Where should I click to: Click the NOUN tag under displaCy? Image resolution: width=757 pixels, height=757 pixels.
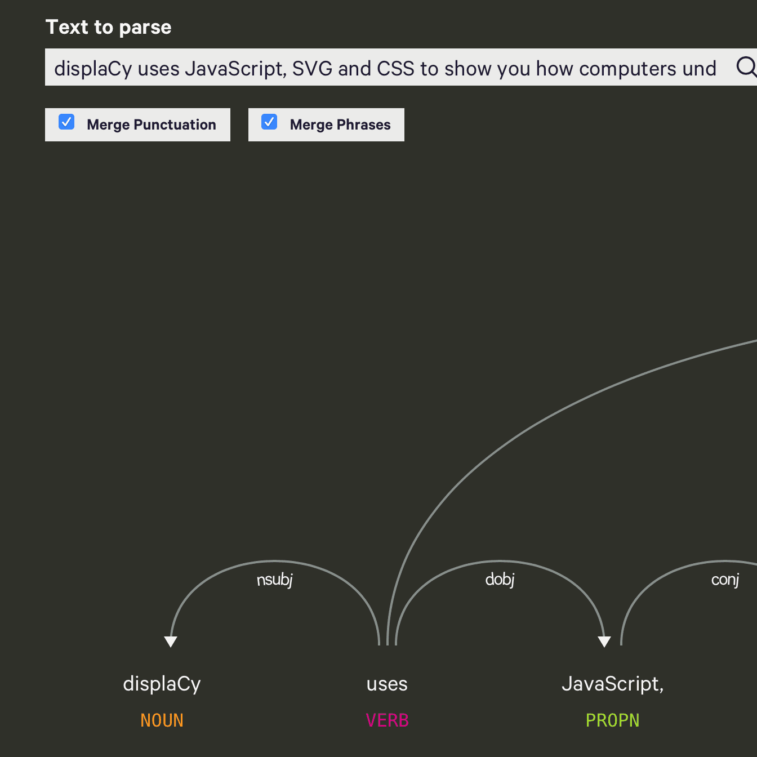(162, 720)
